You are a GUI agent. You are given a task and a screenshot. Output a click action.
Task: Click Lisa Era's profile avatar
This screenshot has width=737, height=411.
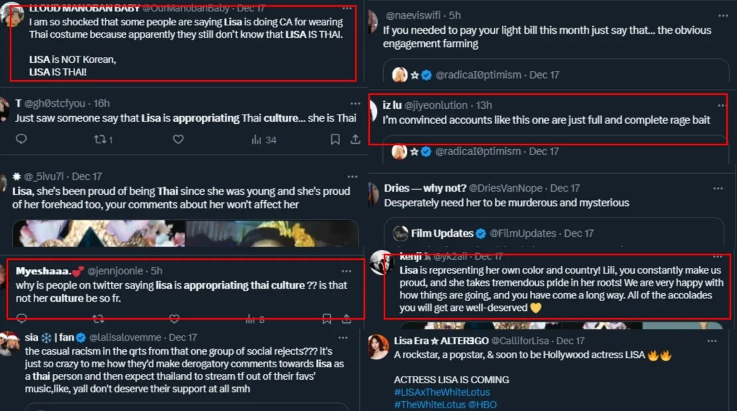click(378, 347)
